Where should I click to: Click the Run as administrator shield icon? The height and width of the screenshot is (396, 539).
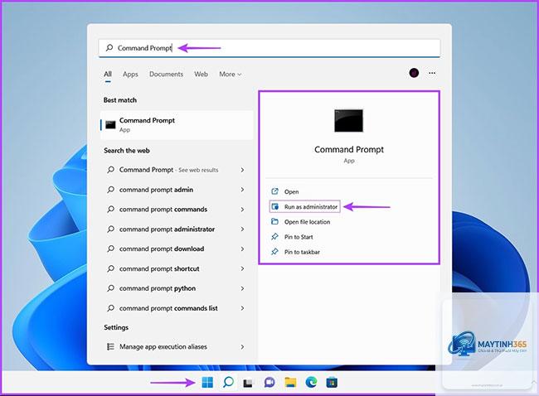tap(274, 206)
